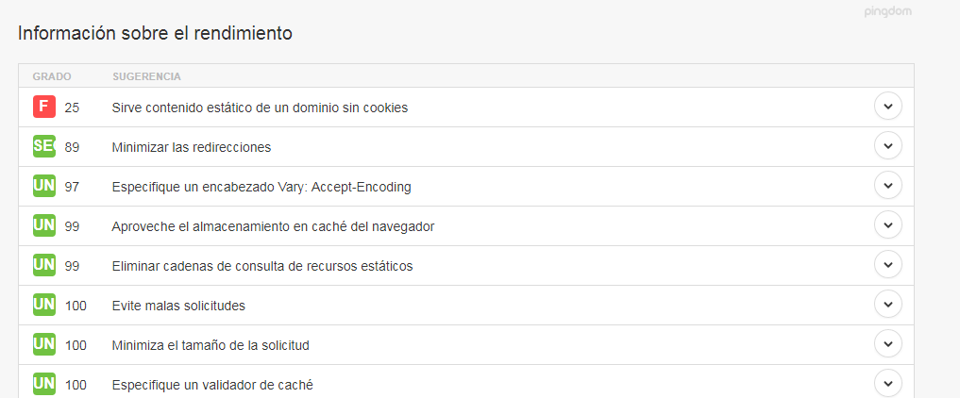Image resolution: width=960 pixels, height=398 pixels.
Task: Click the grade badge for validador de caché
Action: pos(44,385)
